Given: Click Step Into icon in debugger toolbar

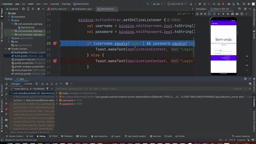Looking at the screenshot, I should [47, 84].
